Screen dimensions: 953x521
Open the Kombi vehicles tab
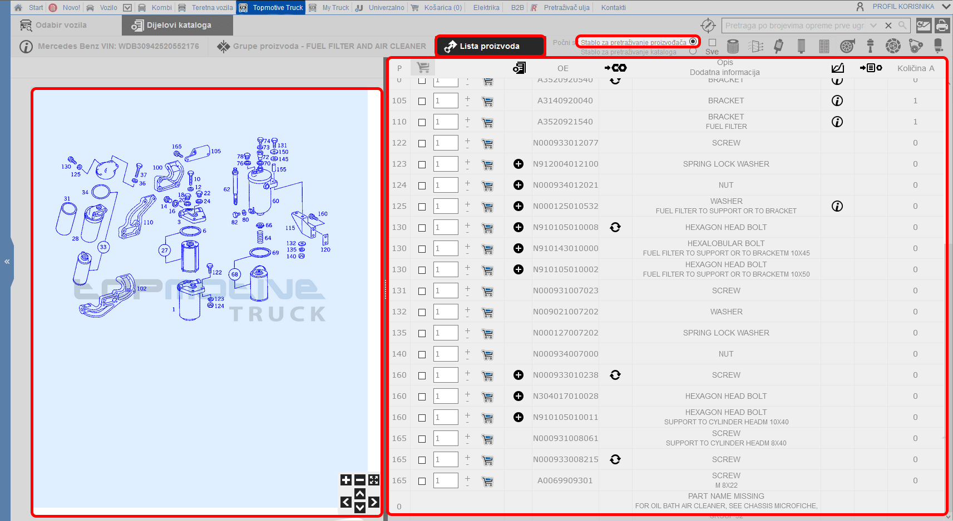[155, 8]
